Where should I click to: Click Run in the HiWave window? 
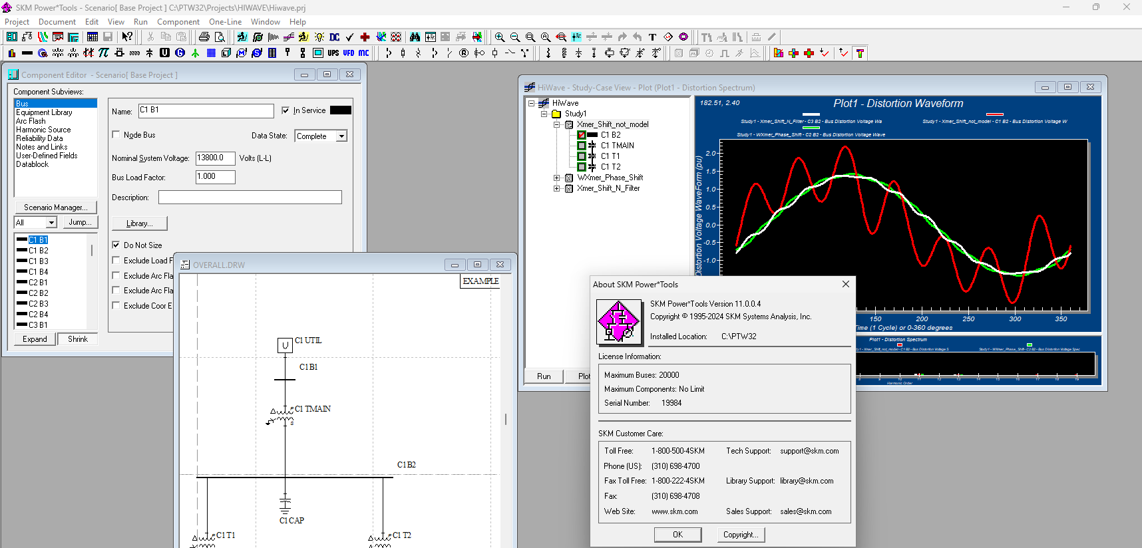point(544,376)
